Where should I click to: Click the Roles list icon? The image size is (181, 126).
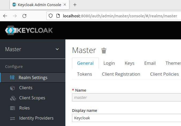click(x=13, y=108)
